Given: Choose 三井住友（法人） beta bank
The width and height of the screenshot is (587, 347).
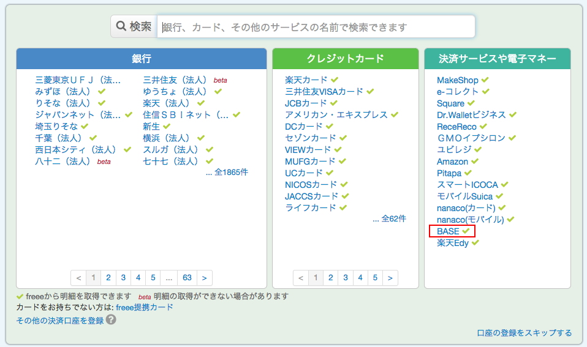Looking at the screenshot, I should pos(175,80).
